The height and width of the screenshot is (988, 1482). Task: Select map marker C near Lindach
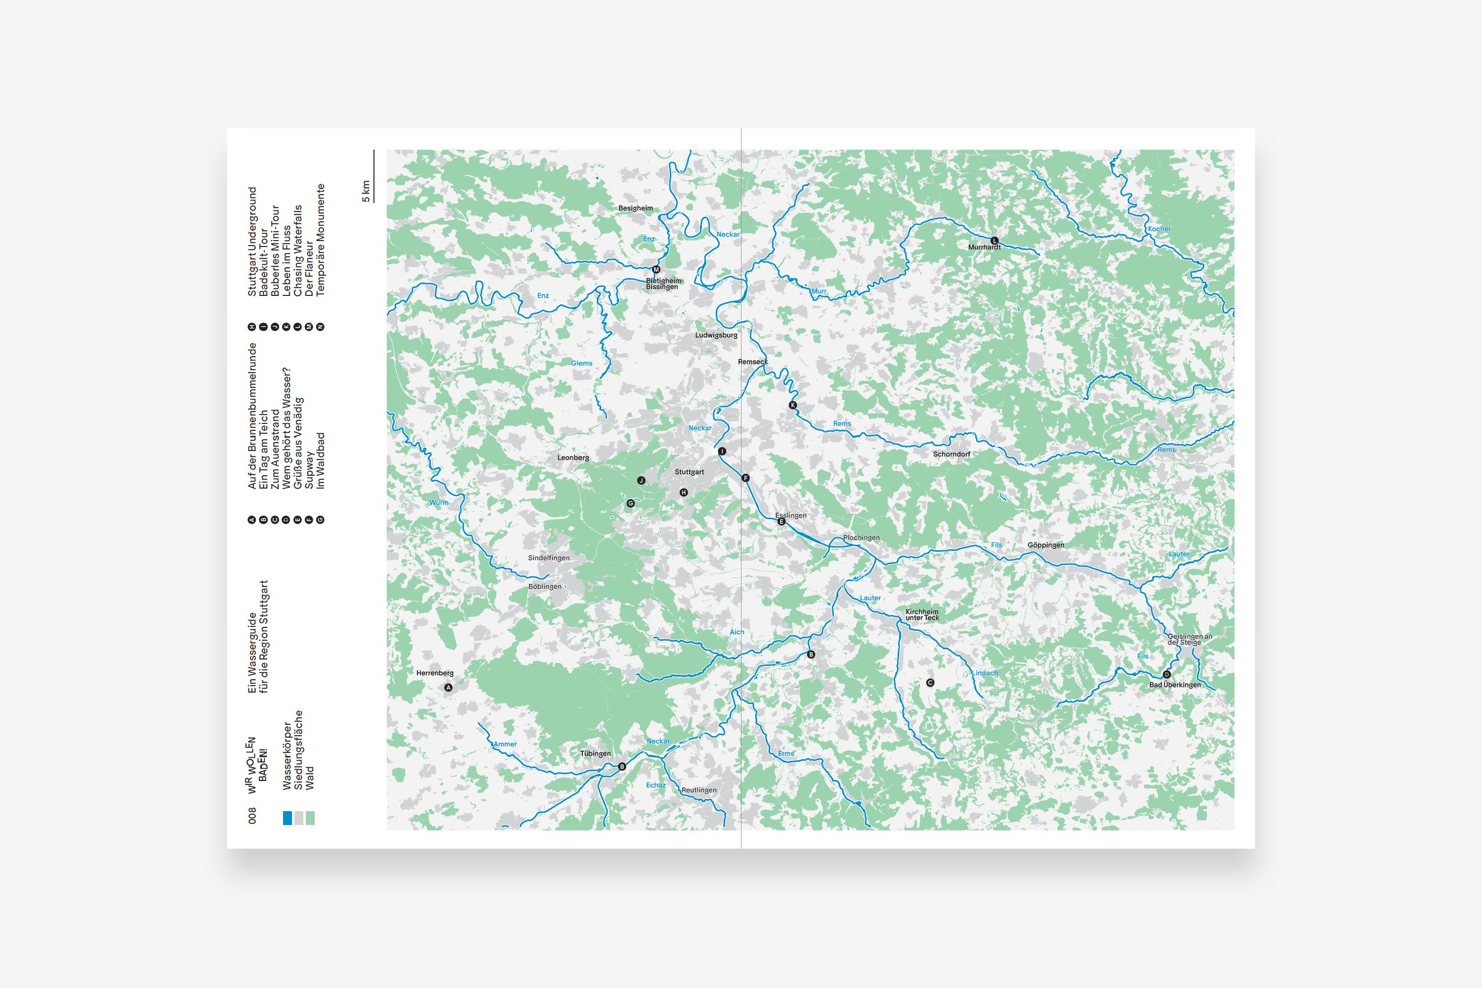coord(930,683)
